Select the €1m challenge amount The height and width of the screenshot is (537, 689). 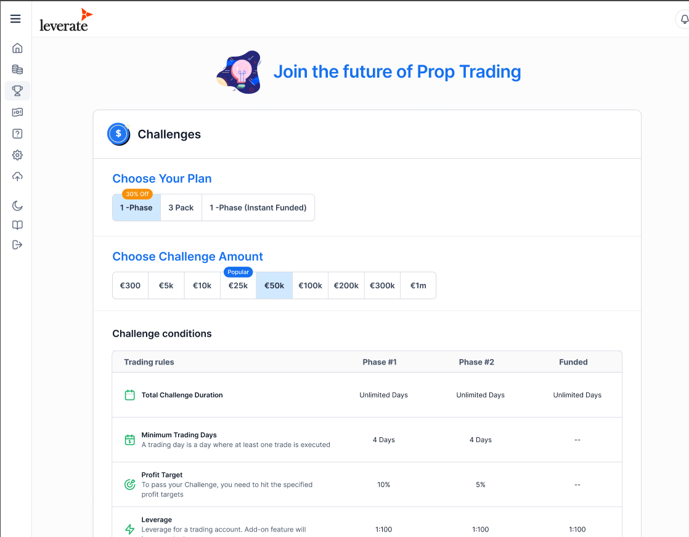tap(418, 286)
